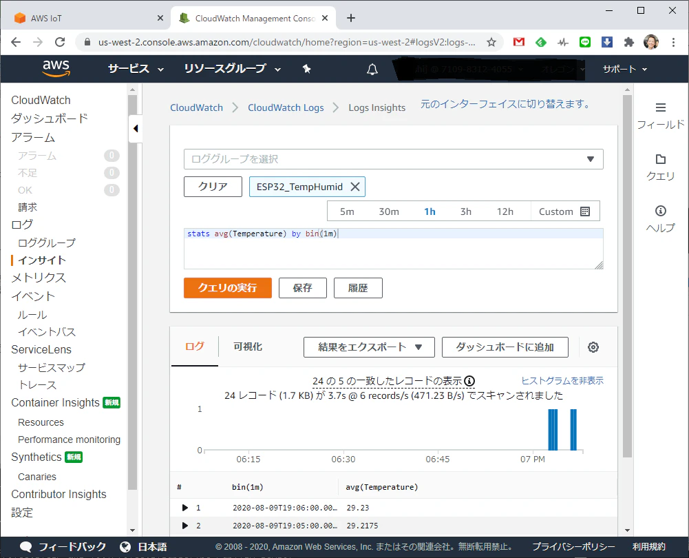Open the Gmail extension icon
689x558 pixels.
click(519, 42)
